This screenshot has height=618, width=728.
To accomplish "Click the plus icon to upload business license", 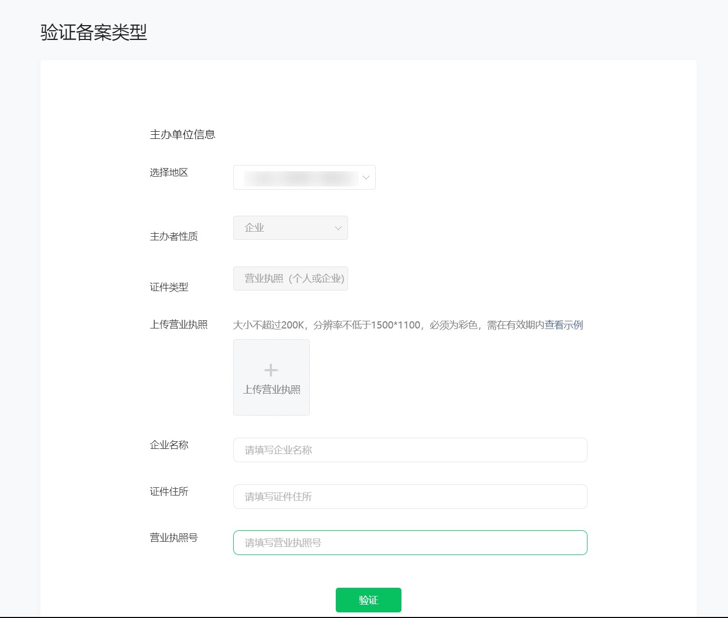I will tap(270, 369).
